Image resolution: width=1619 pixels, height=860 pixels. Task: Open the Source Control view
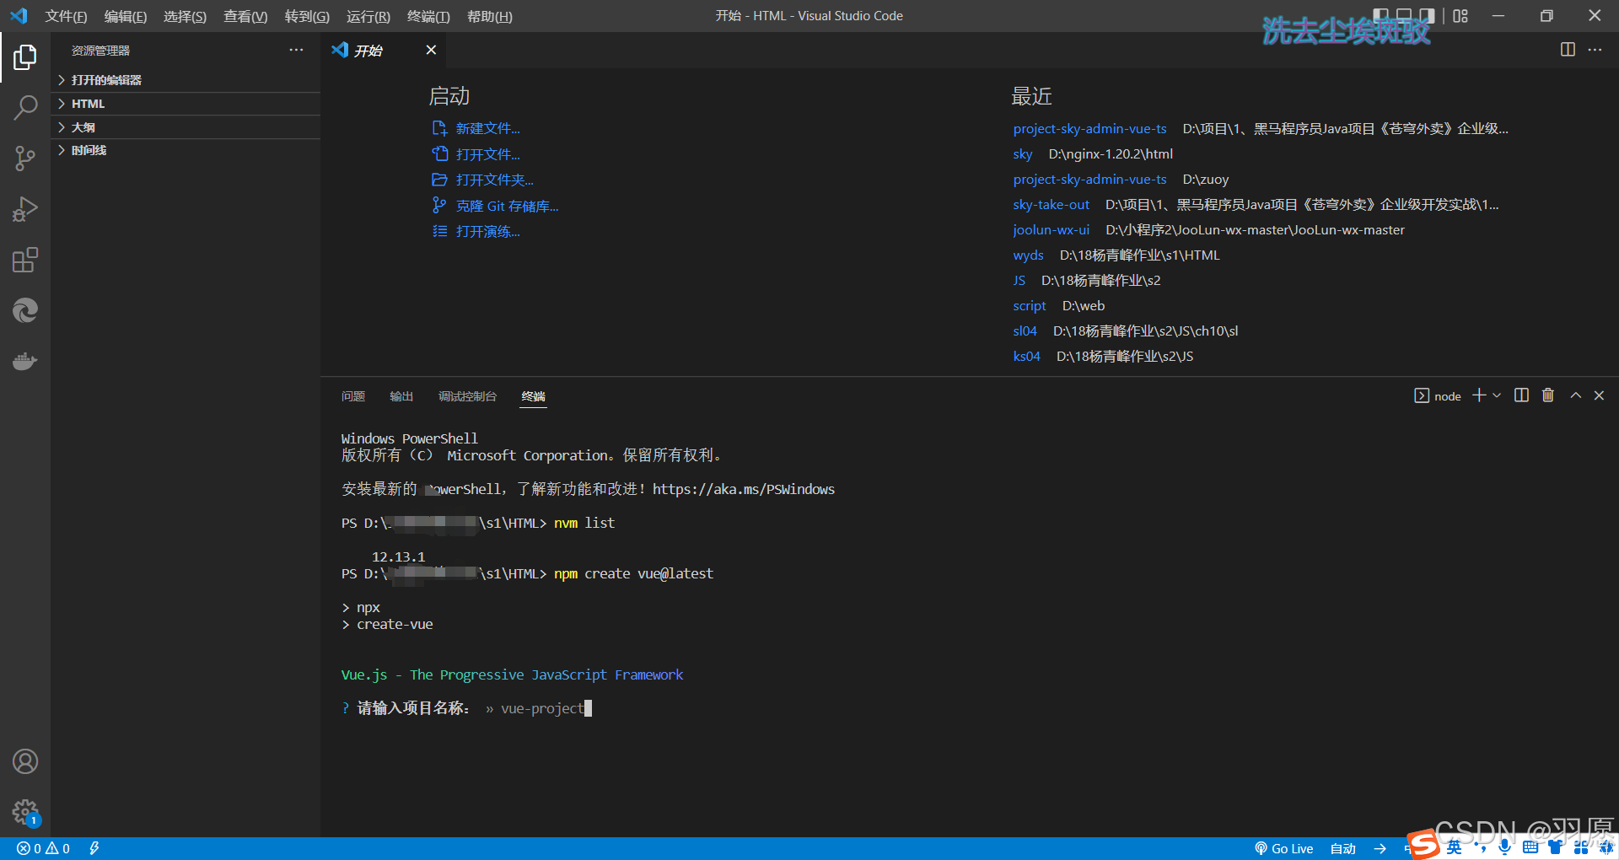25,159
